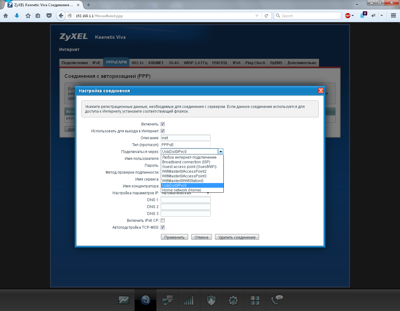
Task: Click the browser Search box
Action: pyautogui.click(x=307, y=16)
